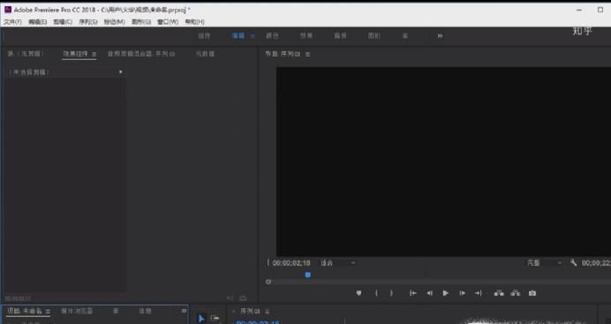Click the Extract button
Viewport: 611px width, 324px height.
[x=515, y=293]
